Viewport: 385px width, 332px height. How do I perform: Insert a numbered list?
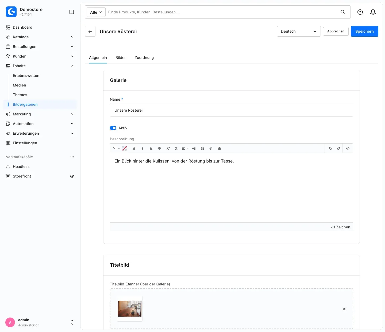[x=202, y=148]
